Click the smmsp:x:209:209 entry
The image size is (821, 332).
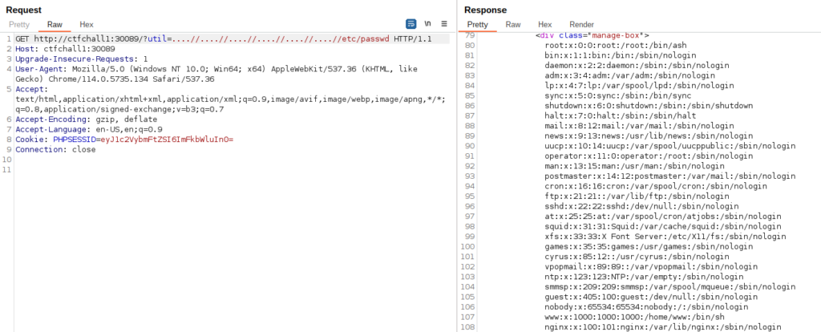(670, 286)
